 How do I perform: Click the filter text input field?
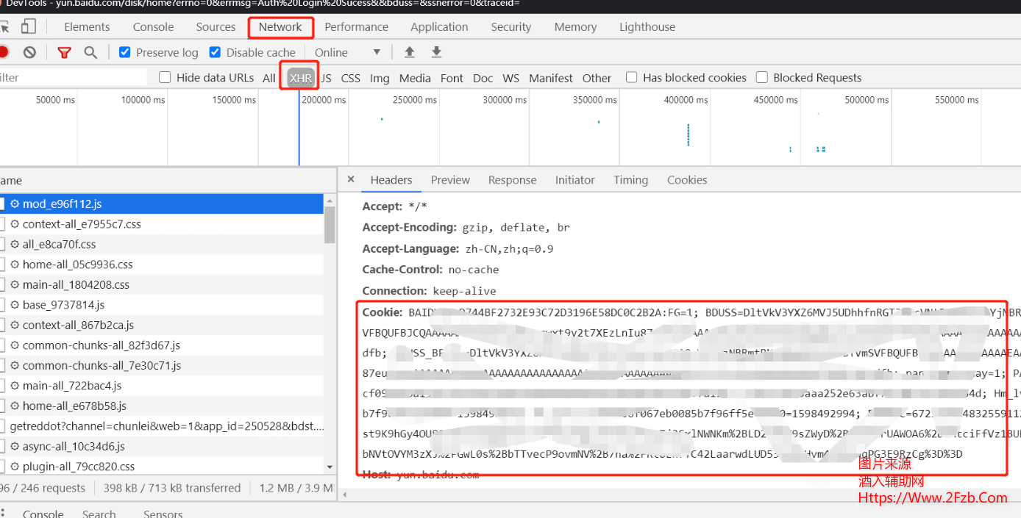[74, 77]
